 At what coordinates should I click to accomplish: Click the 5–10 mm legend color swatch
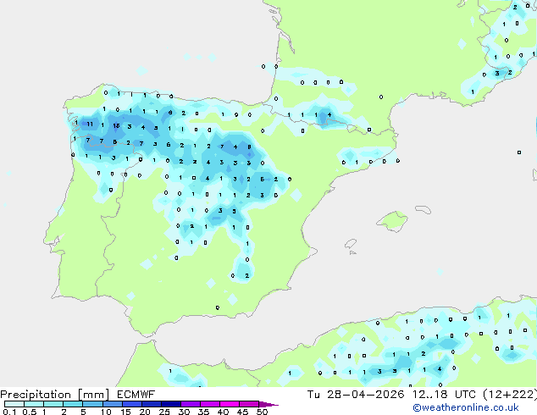point(92,404)
